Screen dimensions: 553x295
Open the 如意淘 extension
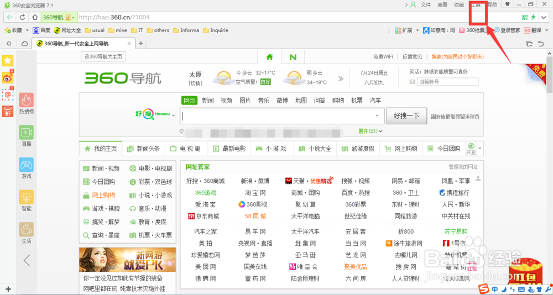tap(439, 30)
